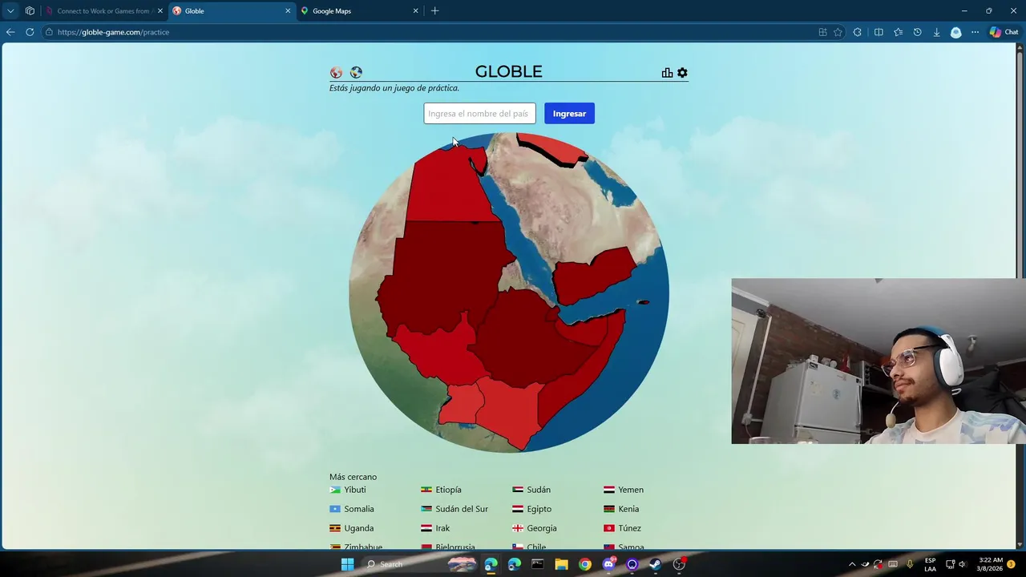Open Globle settings gear icon
The height and width of the screenshot is (577, 1026).
(682, 73)
